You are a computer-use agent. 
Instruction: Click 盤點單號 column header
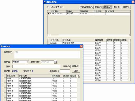[58, 11]
